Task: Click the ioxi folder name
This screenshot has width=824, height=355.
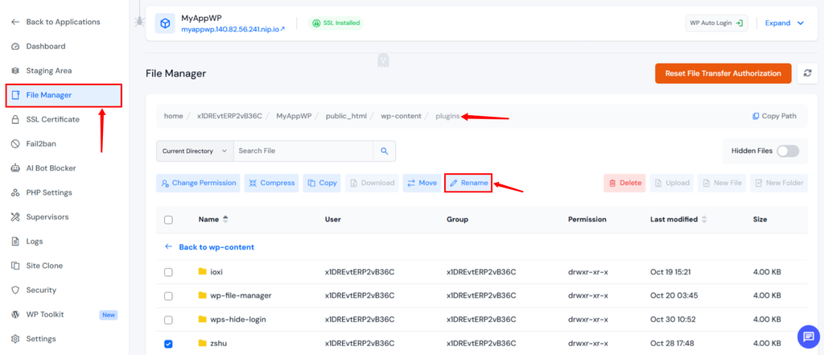Action: 217,271
